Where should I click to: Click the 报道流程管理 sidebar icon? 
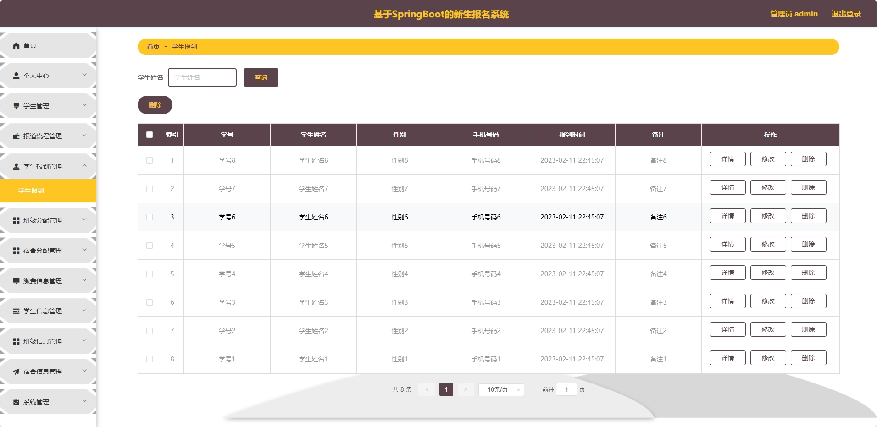click(x=17, y=136)
